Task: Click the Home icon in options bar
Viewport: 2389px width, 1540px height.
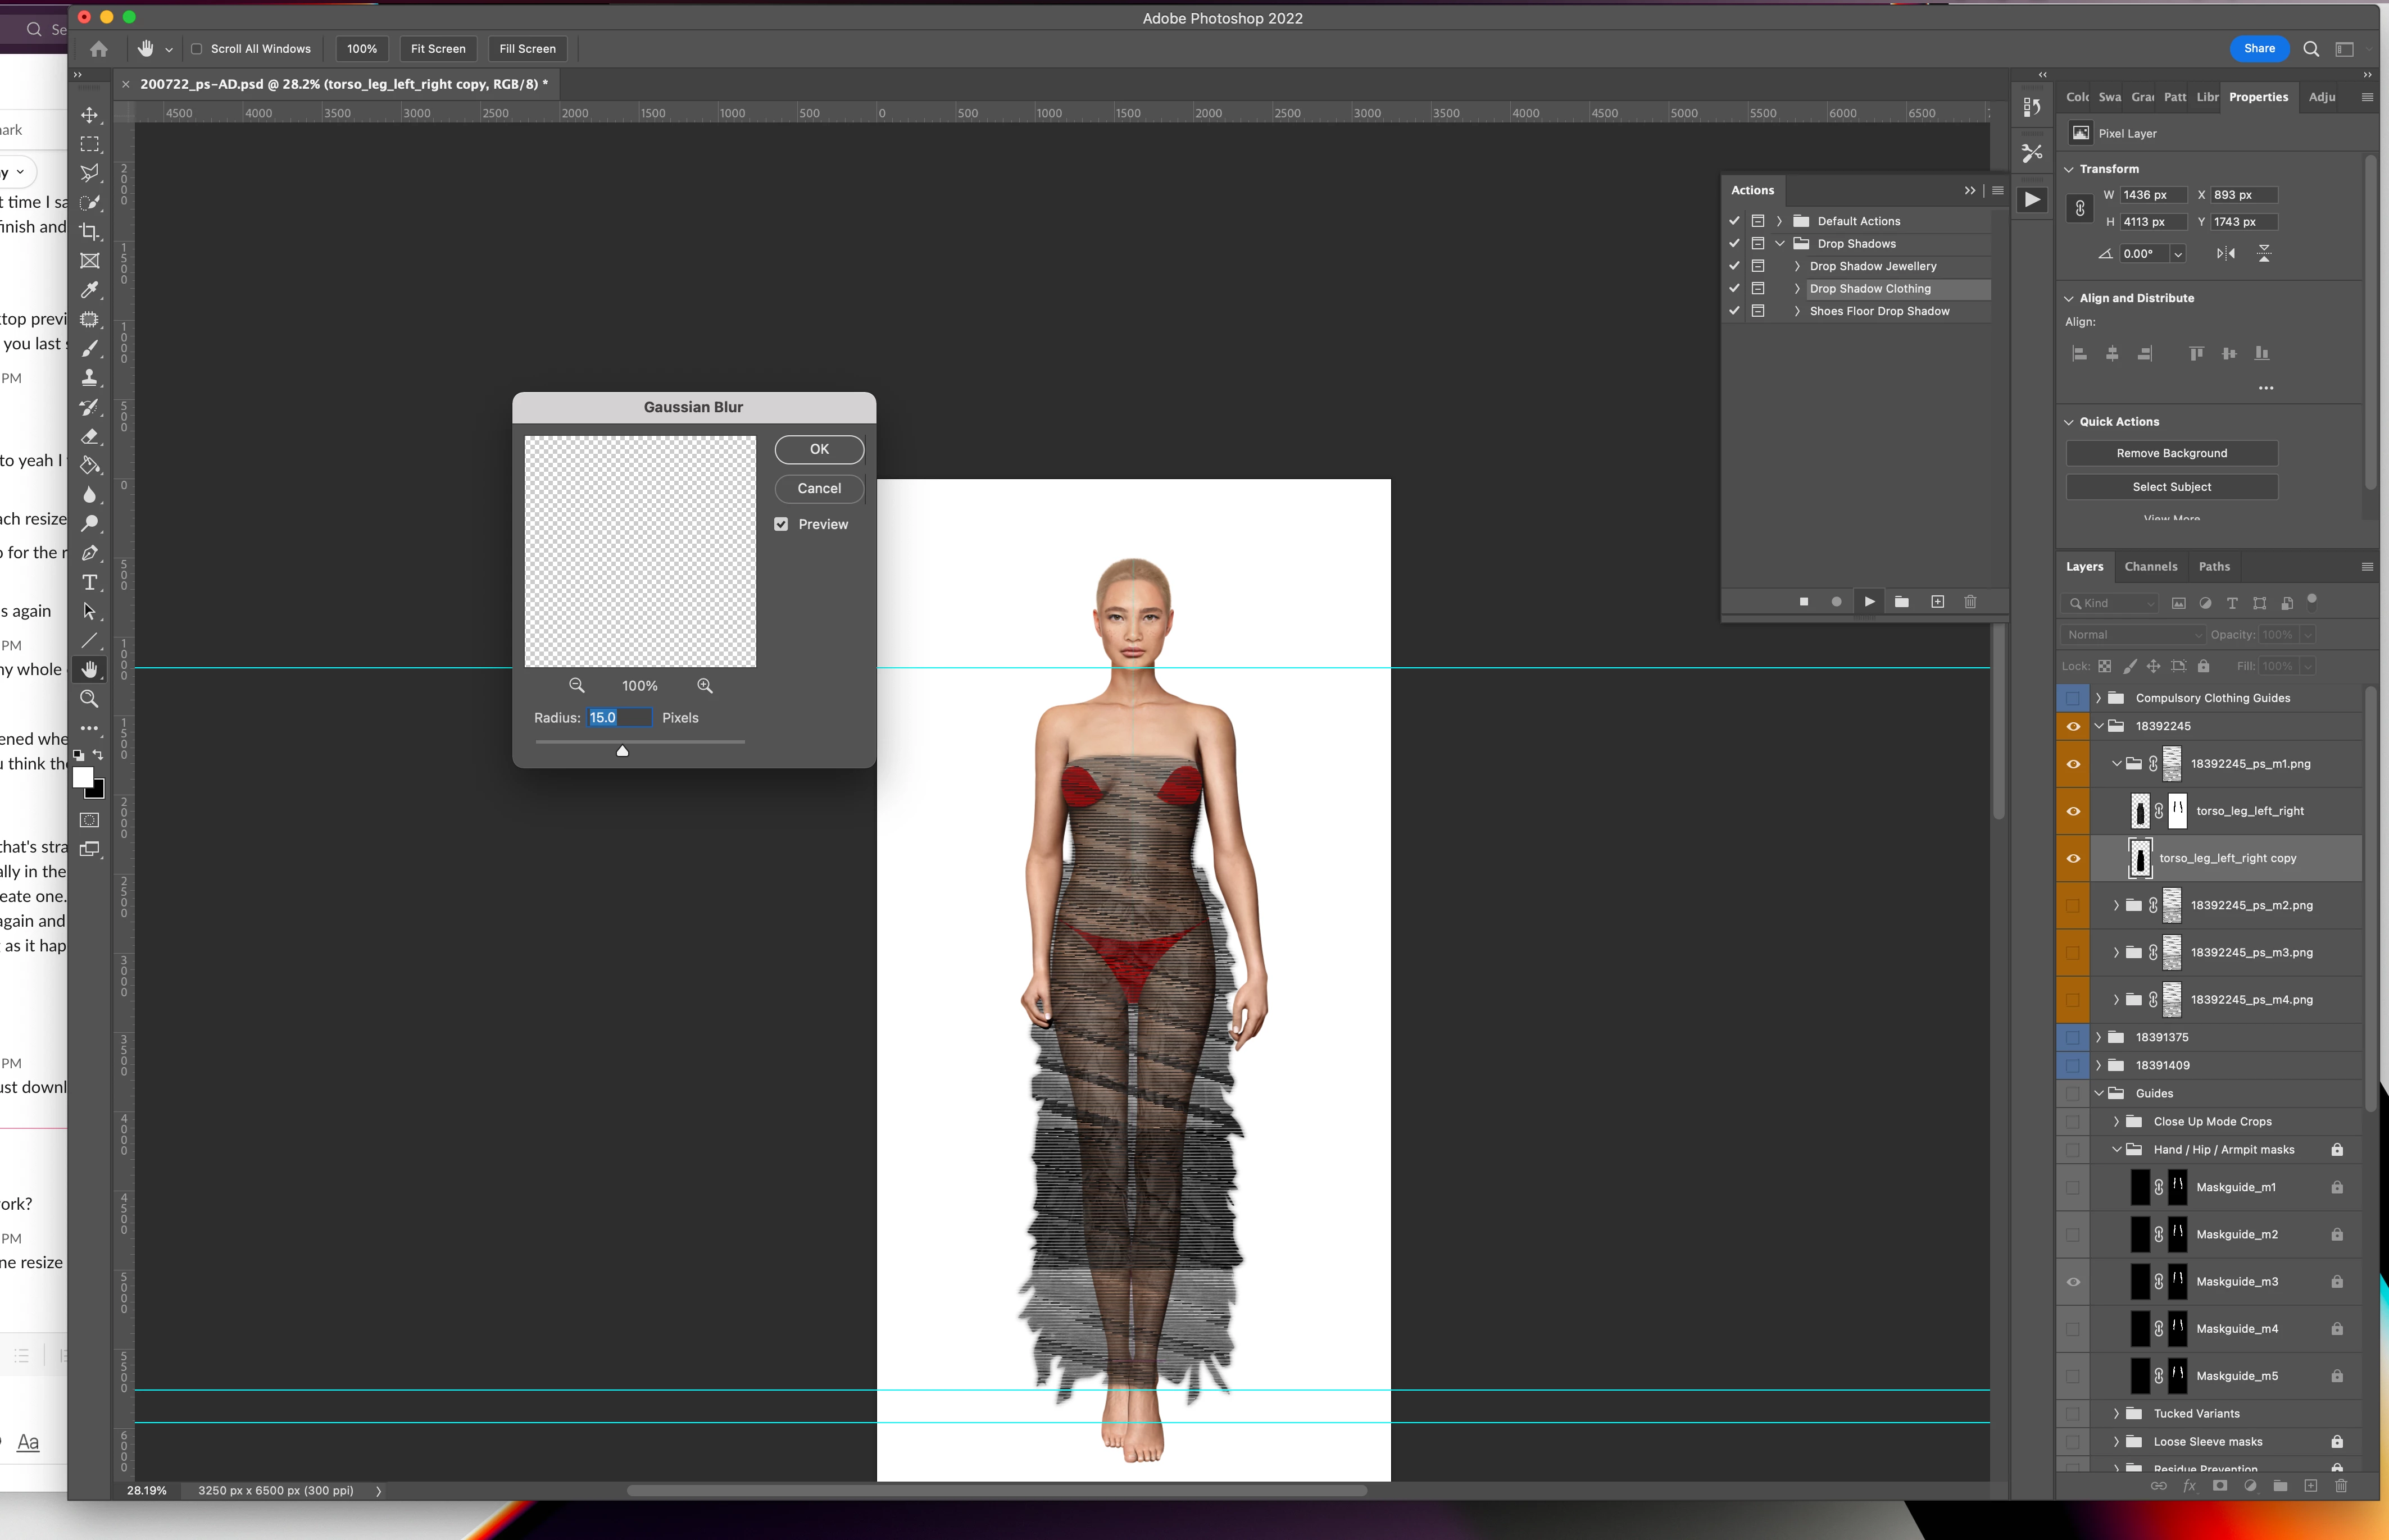Action: (x=99, y=49)
